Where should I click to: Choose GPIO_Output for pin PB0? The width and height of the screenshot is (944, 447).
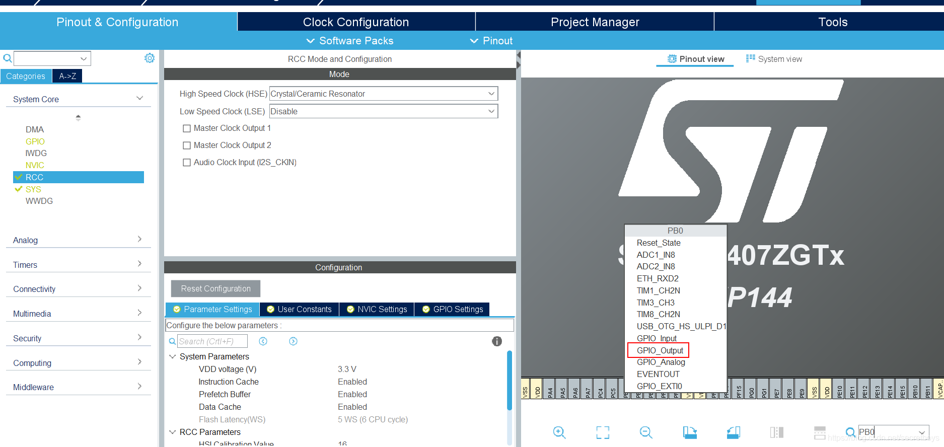coord(660,350)
